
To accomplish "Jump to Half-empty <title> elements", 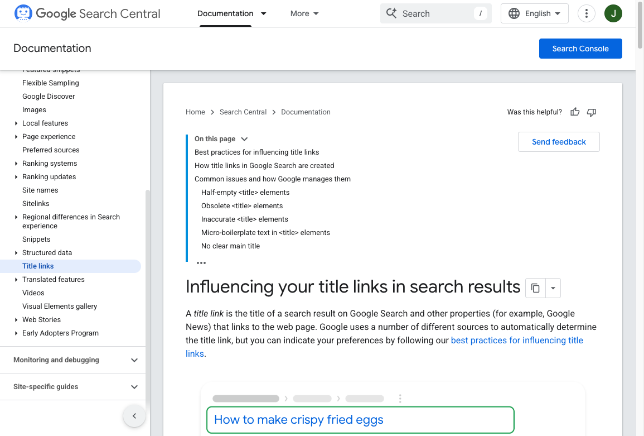I will click(245, 193).
